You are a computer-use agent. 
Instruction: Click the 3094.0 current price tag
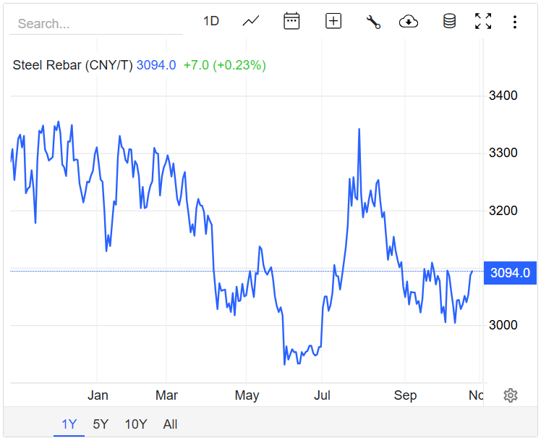[x=510, y=273]
